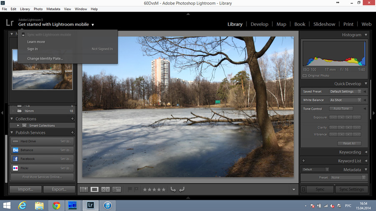Click the Auto Tone button

pos(341,108)
